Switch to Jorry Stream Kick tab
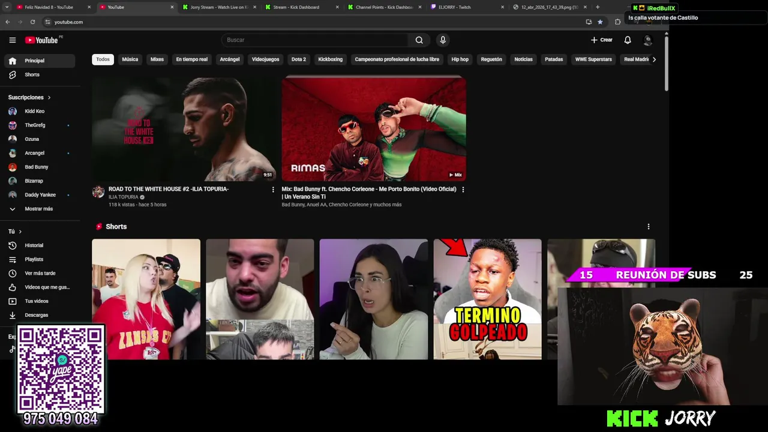 219,7
